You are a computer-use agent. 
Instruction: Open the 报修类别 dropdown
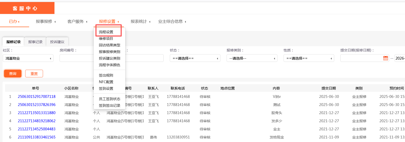coord(252,58)
